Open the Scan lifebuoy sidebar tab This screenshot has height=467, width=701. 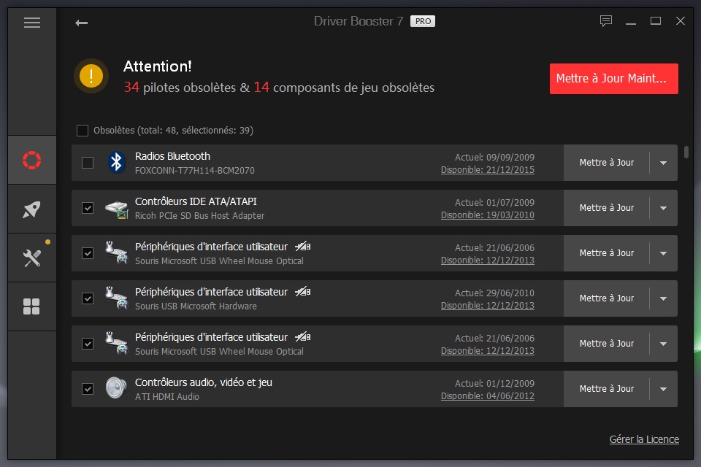(31, 160)
